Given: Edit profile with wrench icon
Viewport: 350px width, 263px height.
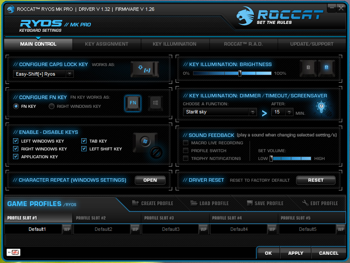Looking at the screenshot, I should click(x=320, y=203).
